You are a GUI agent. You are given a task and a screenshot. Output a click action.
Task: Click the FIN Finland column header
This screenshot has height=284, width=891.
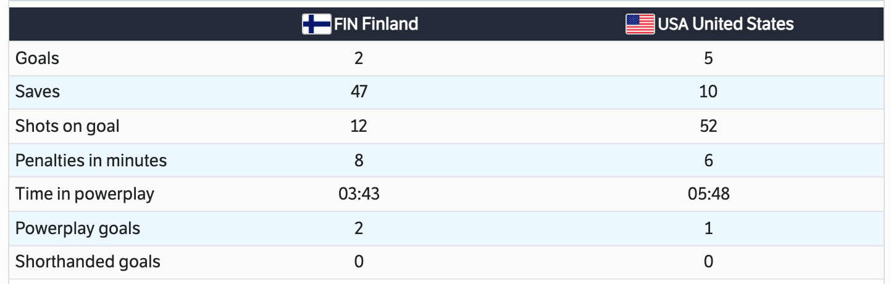click(x=375, y=24)
